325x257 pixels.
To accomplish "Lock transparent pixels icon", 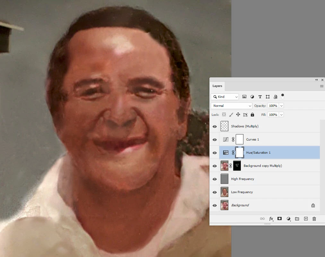I will (224, 115).
